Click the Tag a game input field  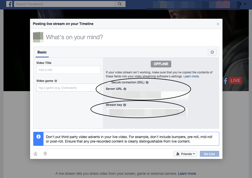click(68, 88)
